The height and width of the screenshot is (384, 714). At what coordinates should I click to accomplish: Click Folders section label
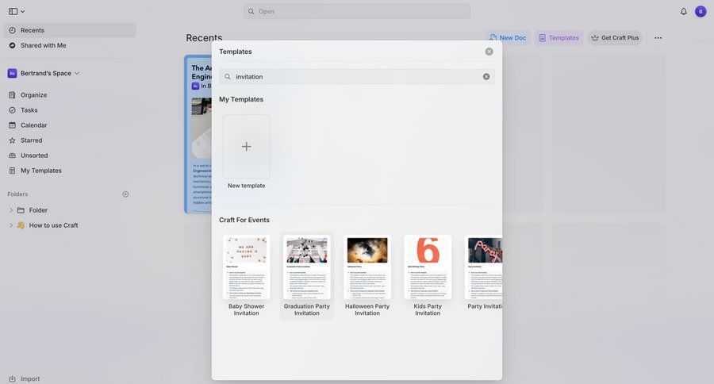[17, 194]
